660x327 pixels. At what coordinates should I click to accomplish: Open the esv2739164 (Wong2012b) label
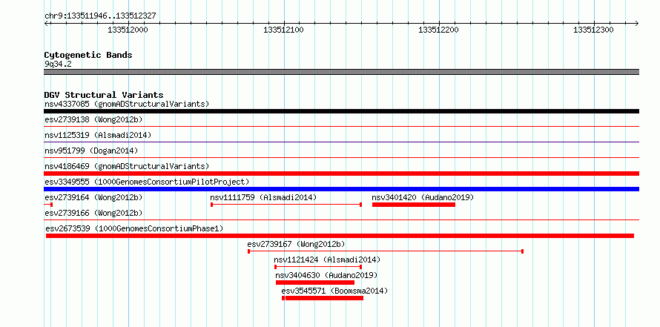[93, 197]
